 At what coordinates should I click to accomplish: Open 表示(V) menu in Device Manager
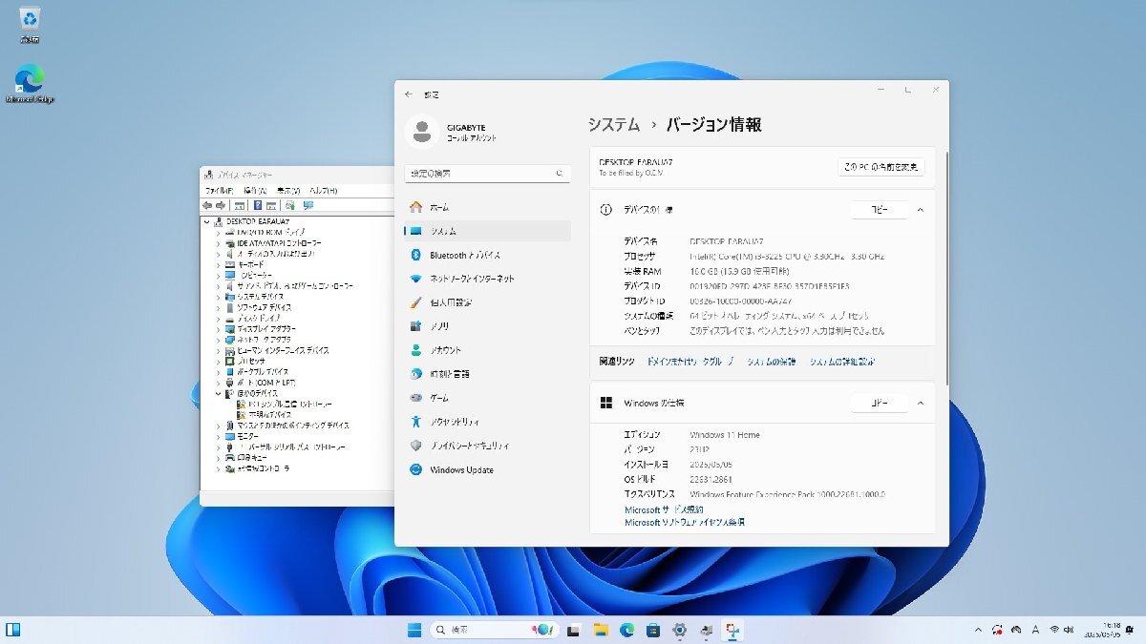tap(288, 191)
